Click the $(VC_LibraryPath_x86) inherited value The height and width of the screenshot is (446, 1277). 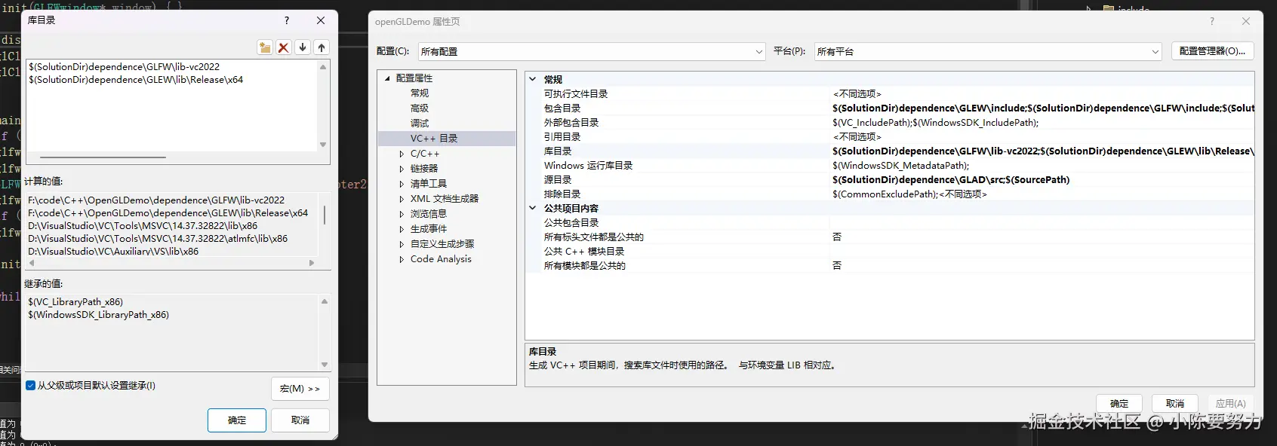click(75, 302)
